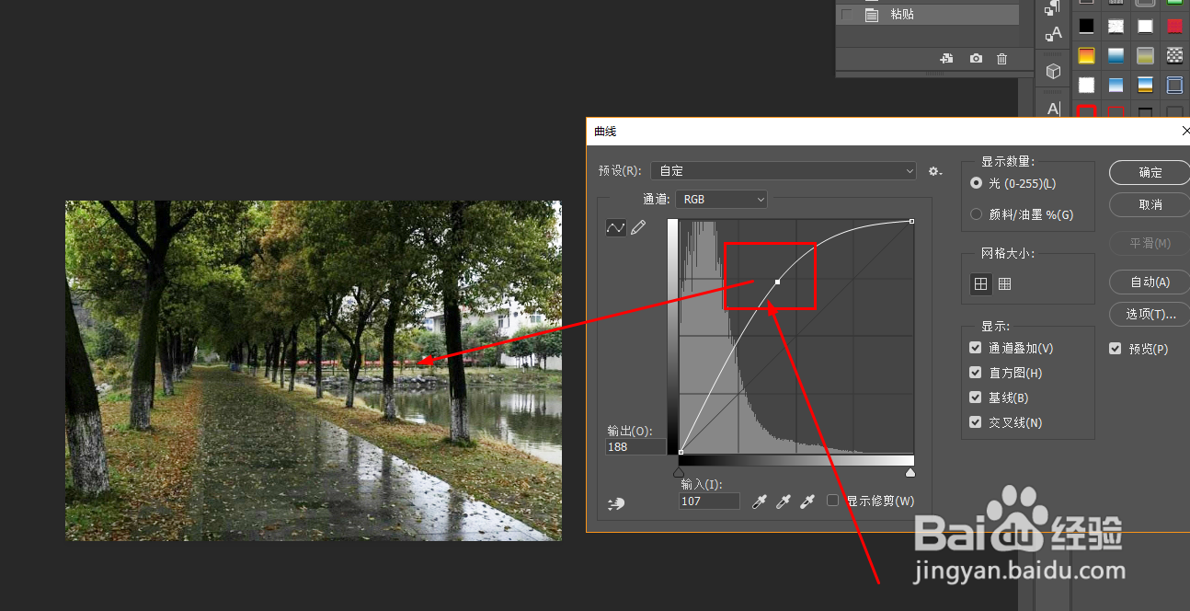Uncheck the 预览(P) preview checkbox

point(1116,349)
